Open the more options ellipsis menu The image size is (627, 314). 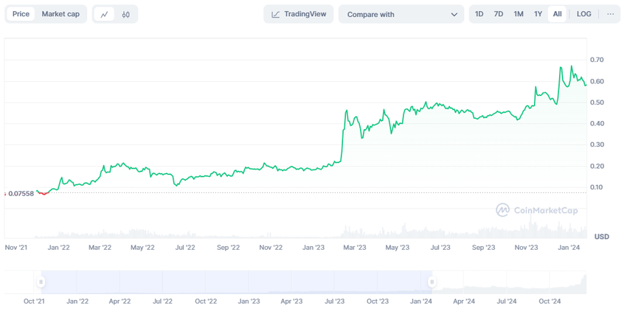click(610, 14)
